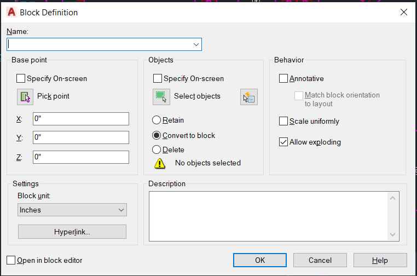
Task: Click the Select objects icon button
Action: [161, 97]
